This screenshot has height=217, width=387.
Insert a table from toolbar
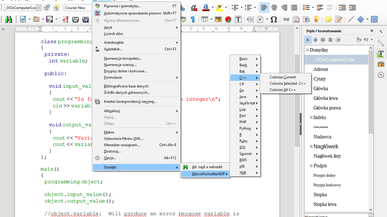pos(205,19)
